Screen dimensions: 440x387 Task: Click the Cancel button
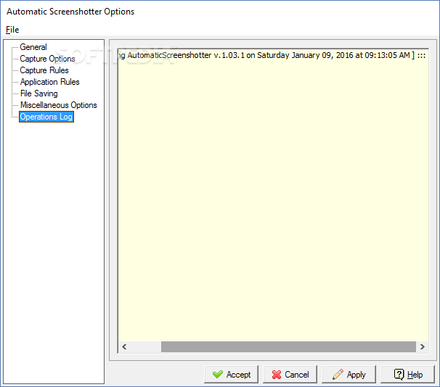point(290,375)
